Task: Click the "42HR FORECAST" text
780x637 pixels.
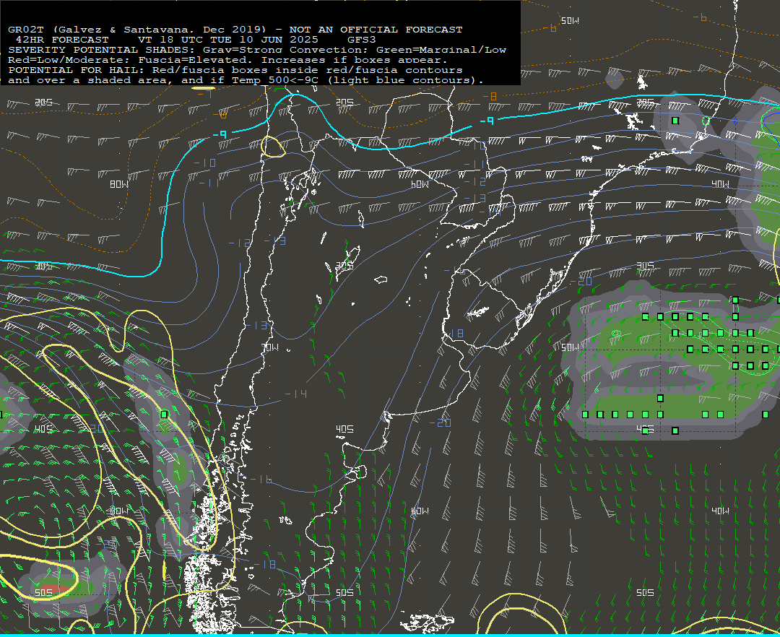Action: [x=62, y=39]
